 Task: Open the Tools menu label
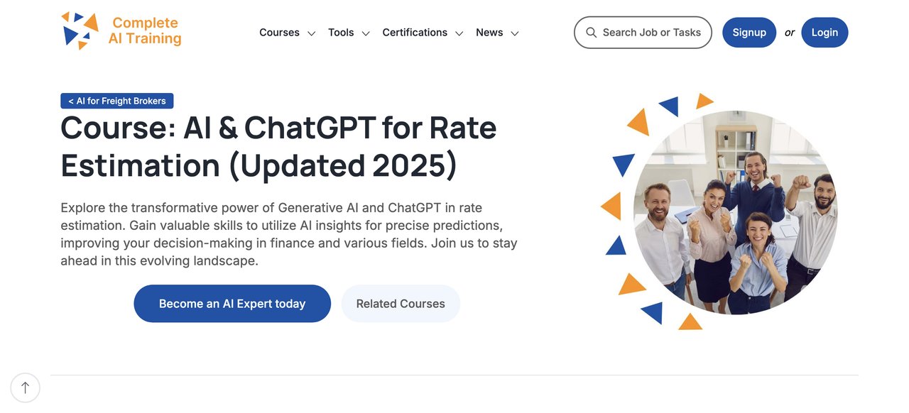coord(341,33)
